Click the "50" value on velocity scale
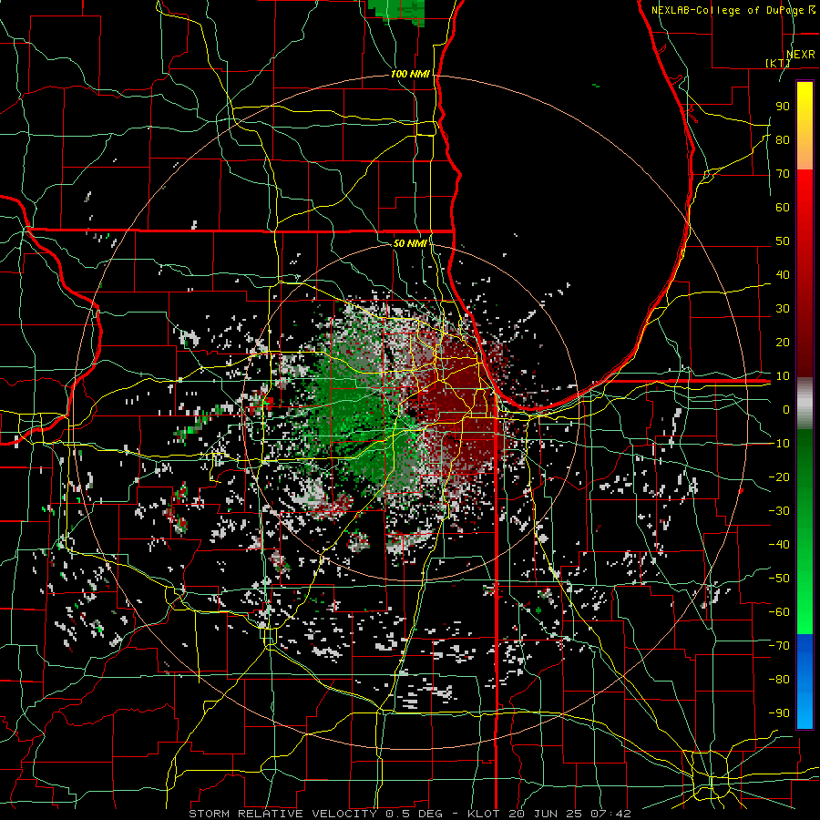 (783, 241)
